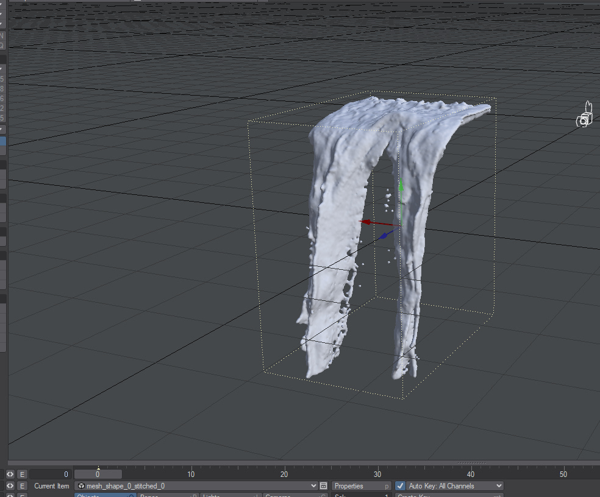Click the keyframe arrows icon on Current Item row
This screenshot has width=600, height=497.
tap(9, 485)
